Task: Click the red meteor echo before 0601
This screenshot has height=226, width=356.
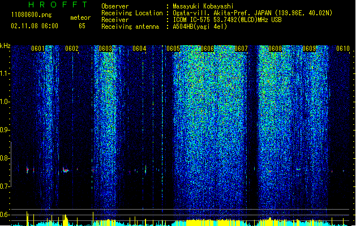Action: 28,170
